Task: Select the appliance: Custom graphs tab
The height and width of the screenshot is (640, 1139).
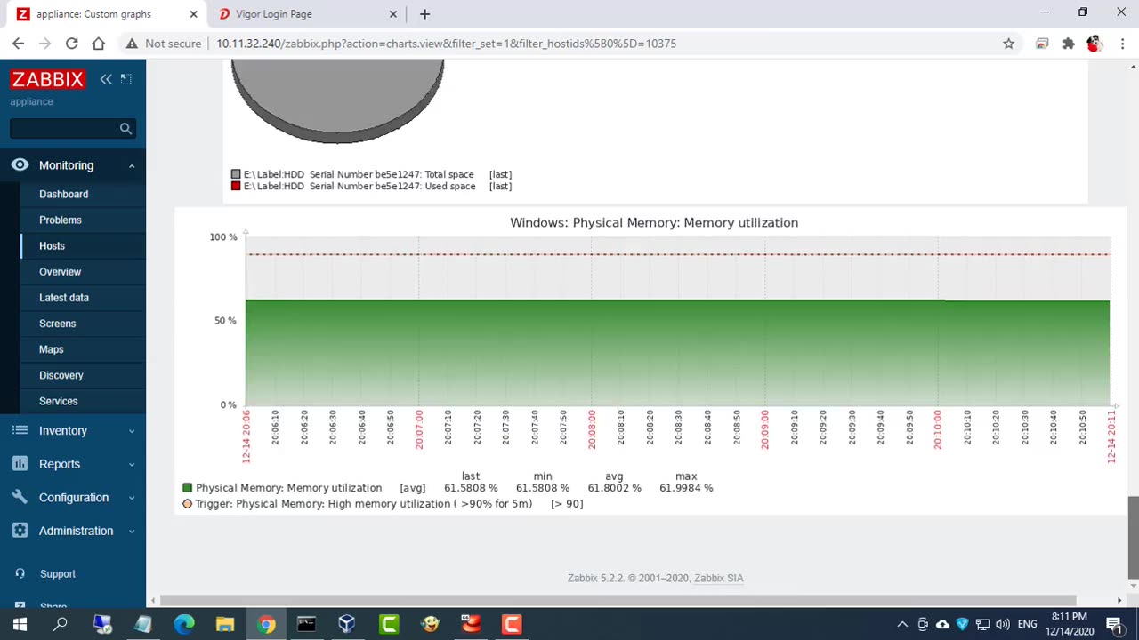Action: point(107,14)
